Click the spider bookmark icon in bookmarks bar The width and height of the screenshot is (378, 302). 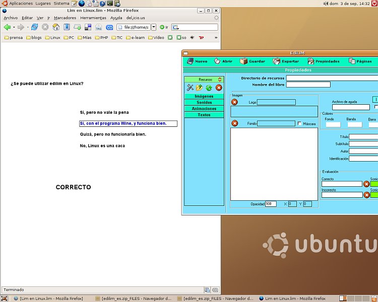192,38
